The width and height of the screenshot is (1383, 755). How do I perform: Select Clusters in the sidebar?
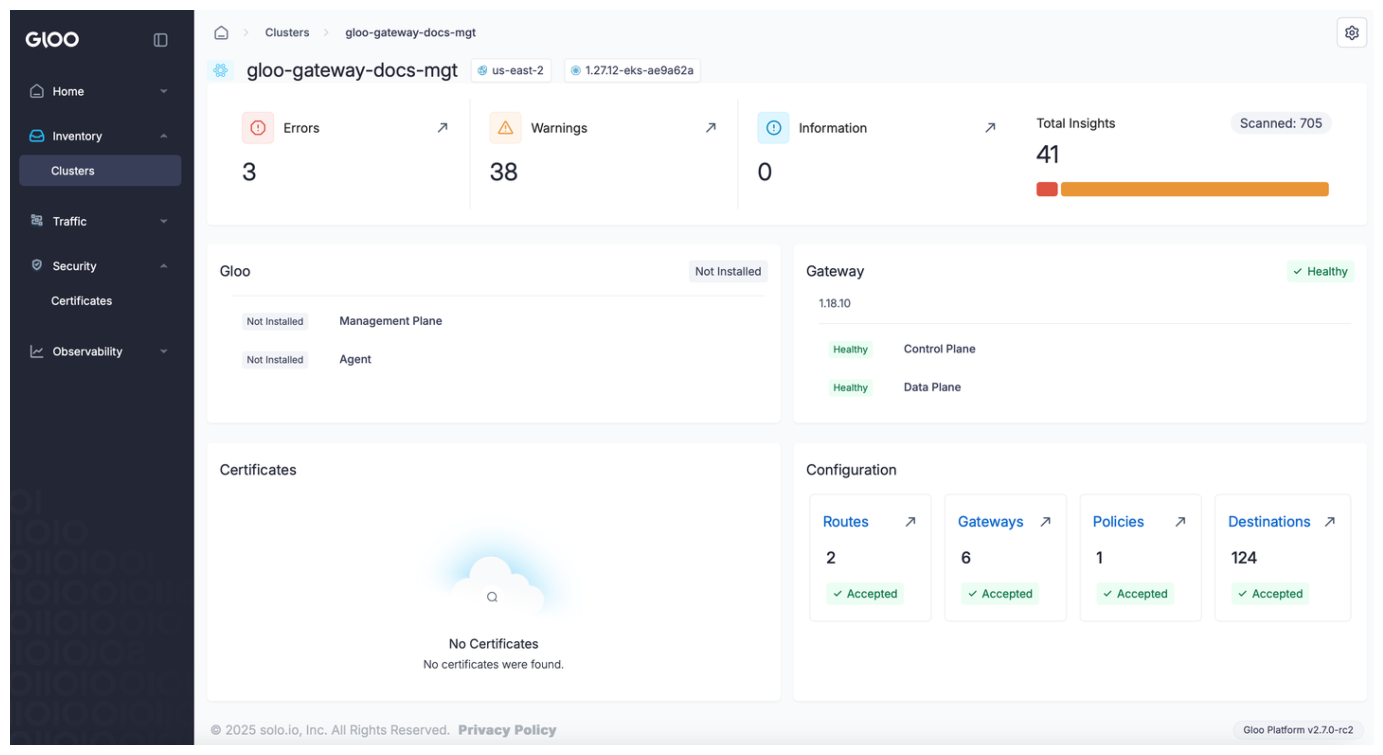click(x=100, y=171)
